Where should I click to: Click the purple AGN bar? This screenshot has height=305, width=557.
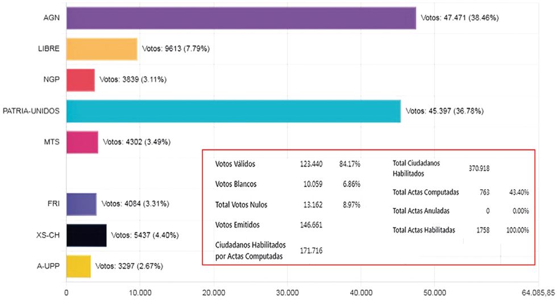click(241, 18)
